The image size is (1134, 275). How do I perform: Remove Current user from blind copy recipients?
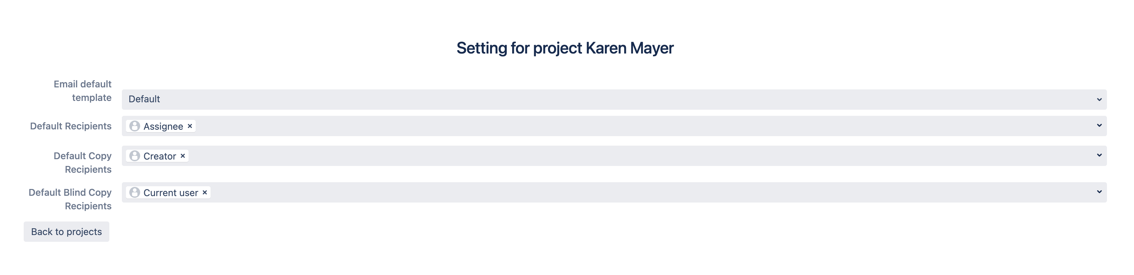coord(204,193)
